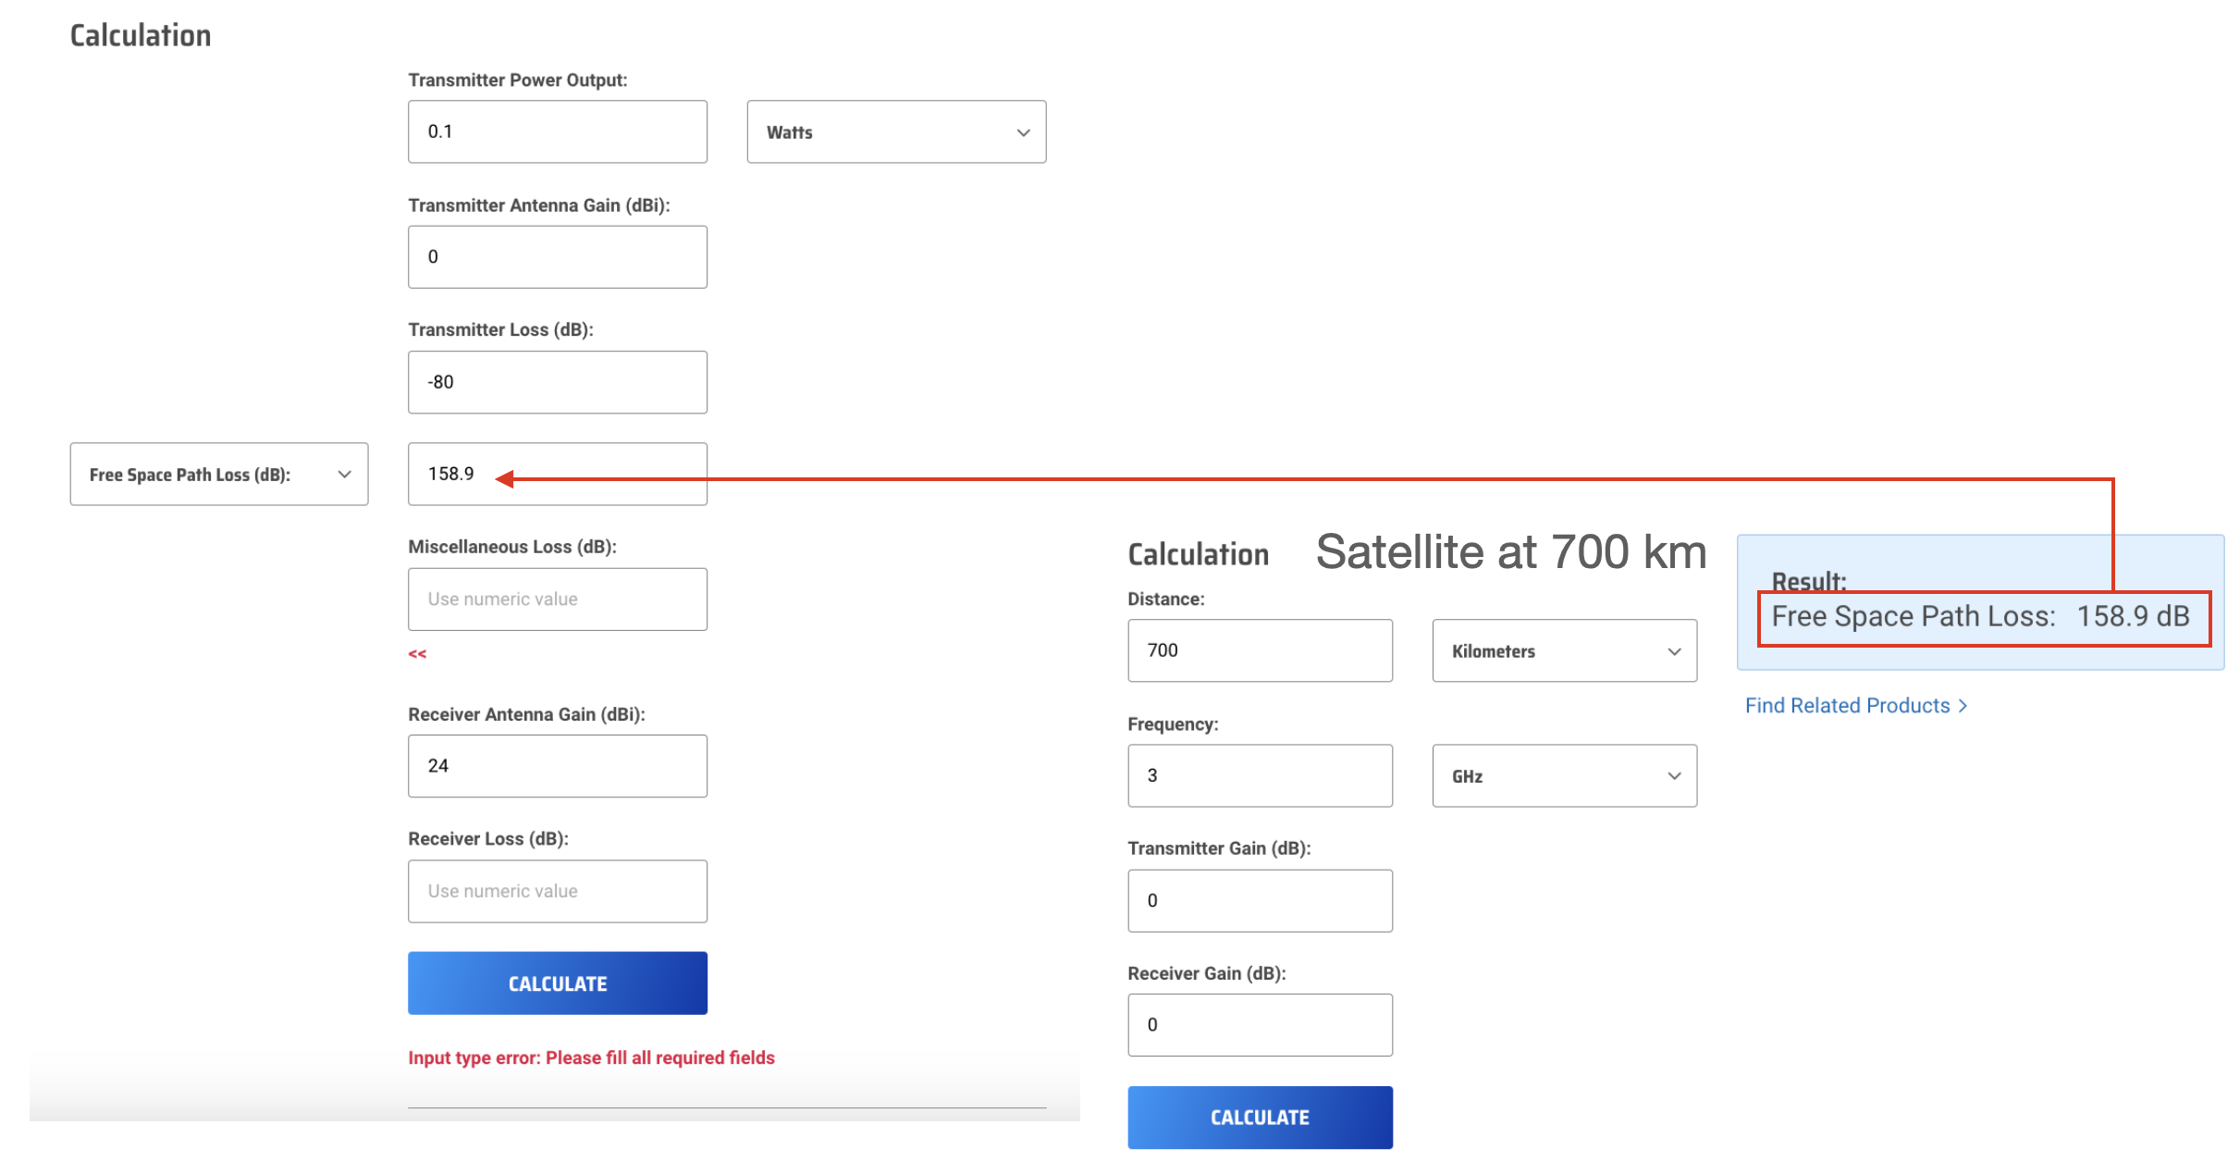Click the Receiver Antenna Gain input field
The width and height of the screenshot is (2240, 1162).
[559, 766]
